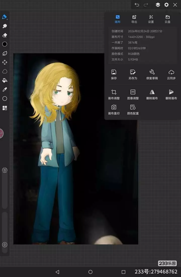Select the pen brush tool
The height and width of the screenshot is (277, 181).
point(5,17)
